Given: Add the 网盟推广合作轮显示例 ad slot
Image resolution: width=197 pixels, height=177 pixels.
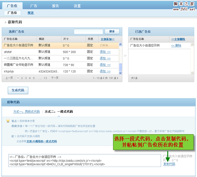Looking at the screenshot, I should pyautogui.click(x=105, y=65).
